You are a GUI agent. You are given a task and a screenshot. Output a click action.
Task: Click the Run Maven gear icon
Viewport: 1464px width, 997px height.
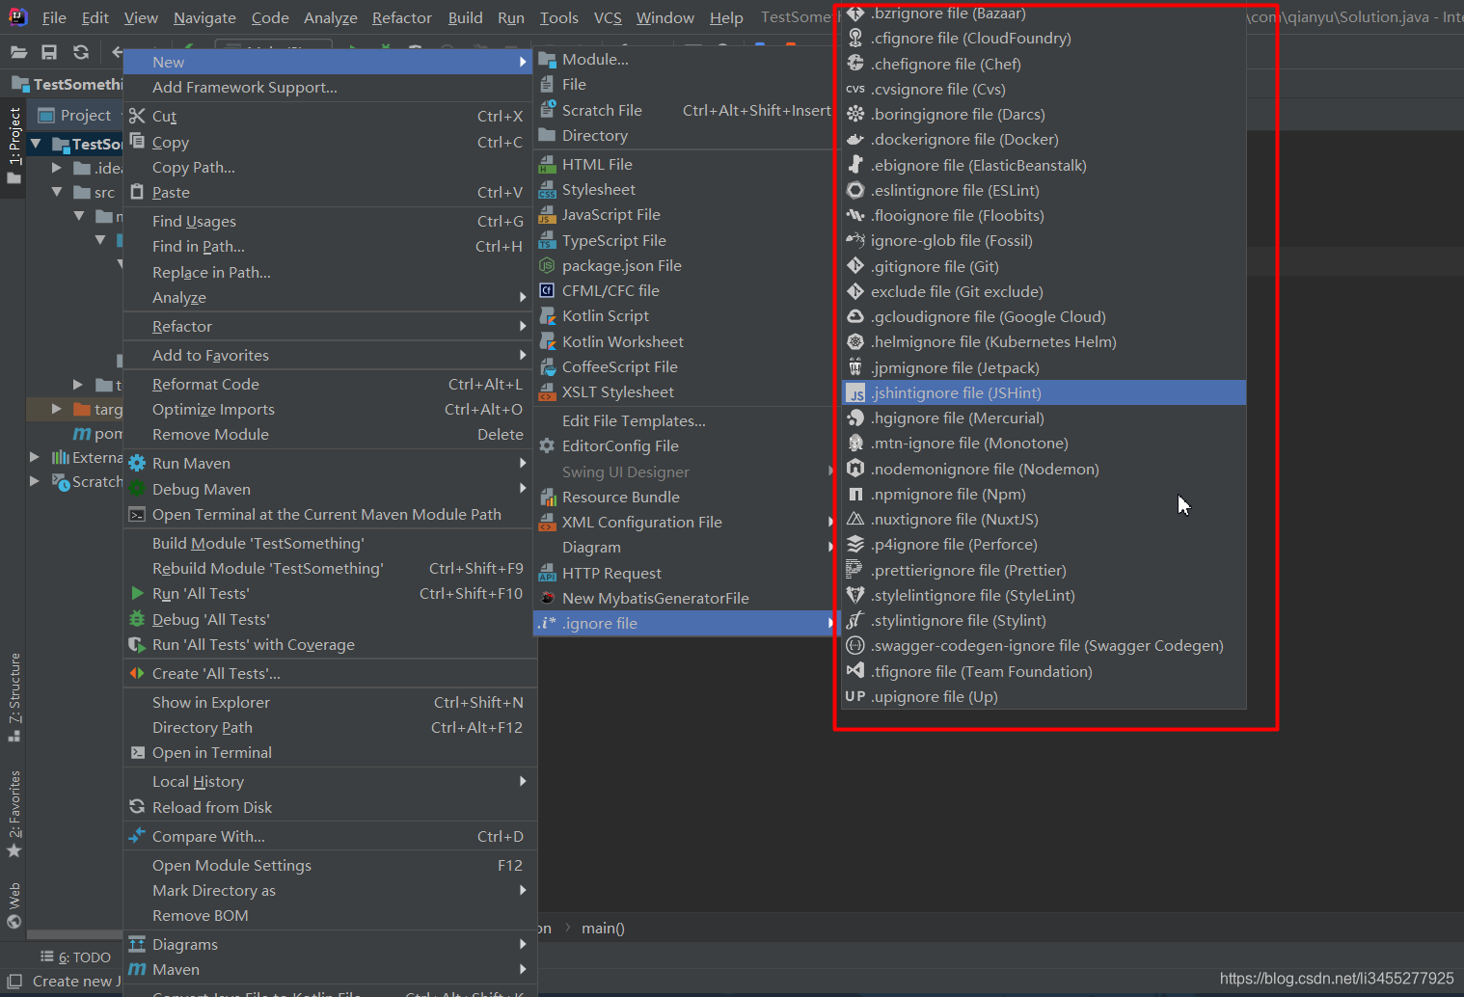coord(137,463)
